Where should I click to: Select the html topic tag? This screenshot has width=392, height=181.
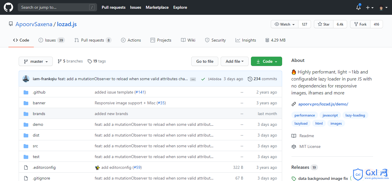click(x=319, y=123)
